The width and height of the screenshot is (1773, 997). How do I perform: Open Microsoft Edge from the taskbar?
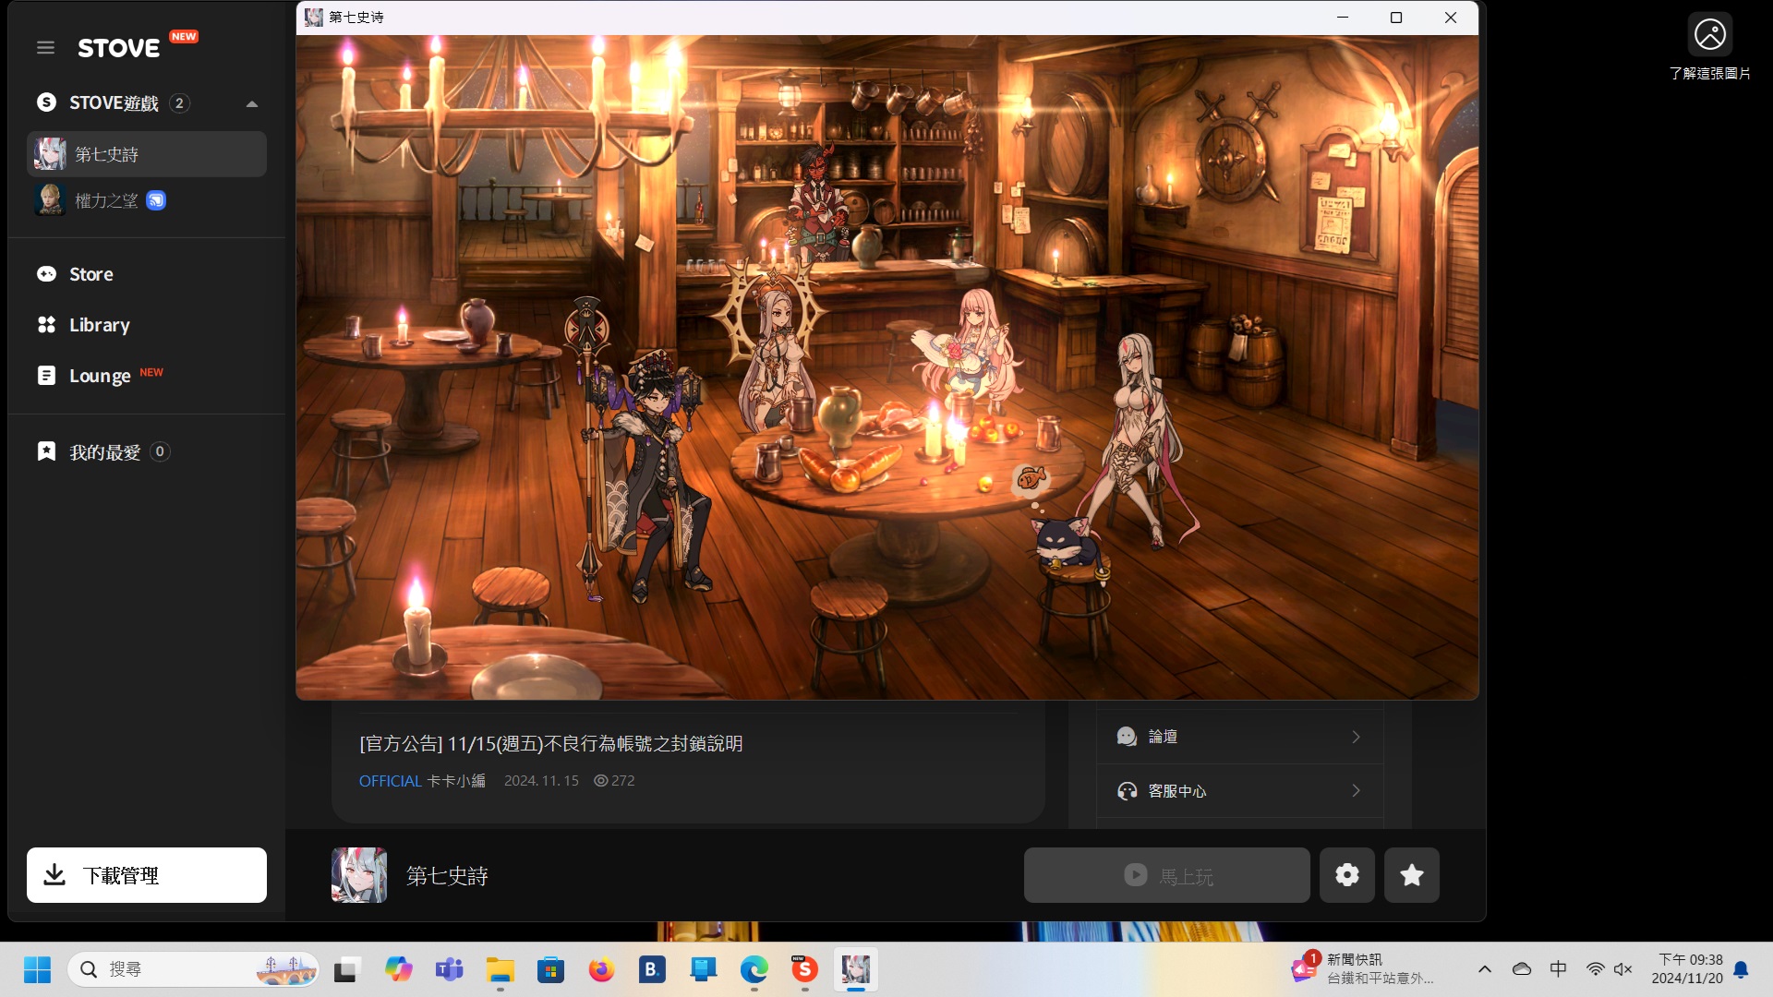754,969
